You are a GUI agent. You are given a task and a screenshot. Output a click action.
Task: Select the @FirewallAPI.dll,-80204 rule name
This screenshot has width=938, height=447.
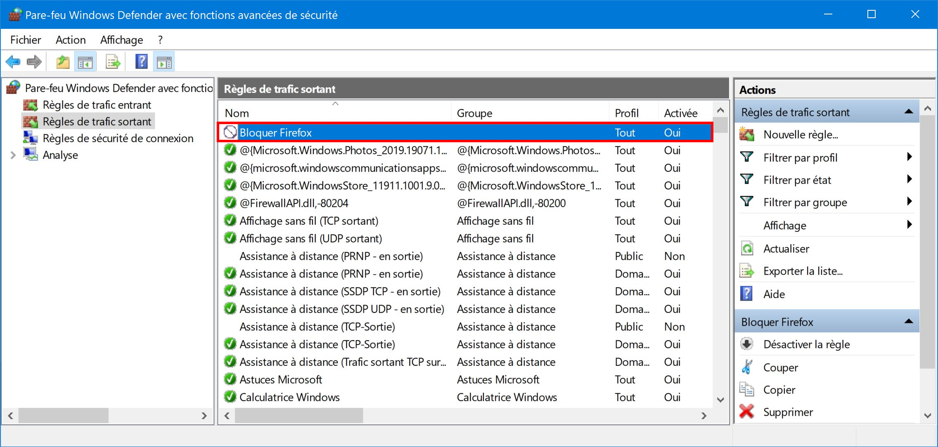[x=294, y=203]
